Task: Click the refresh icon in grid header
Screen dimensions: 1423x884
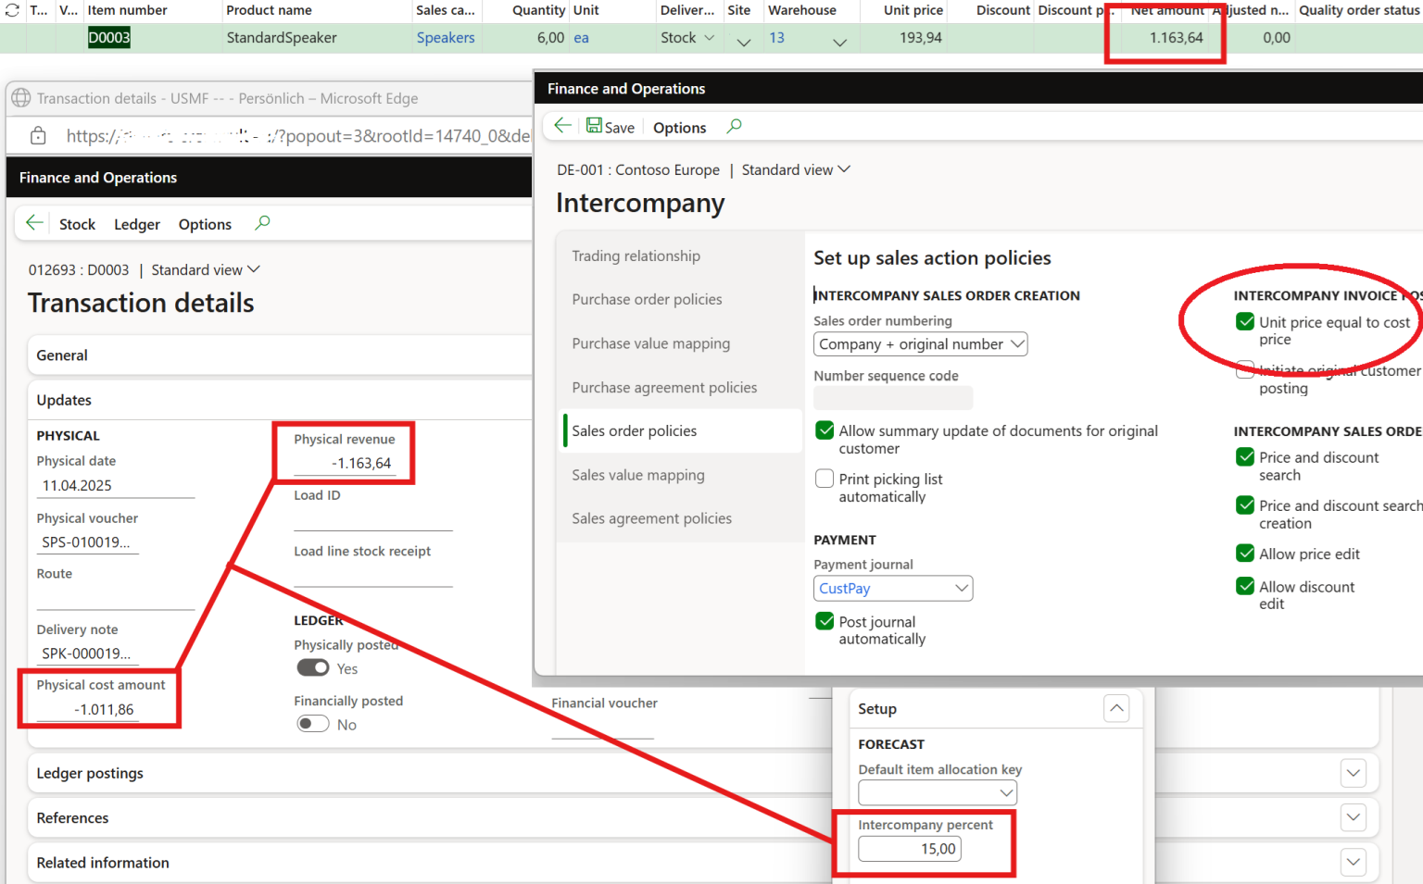Action: (x=12, y=10)
